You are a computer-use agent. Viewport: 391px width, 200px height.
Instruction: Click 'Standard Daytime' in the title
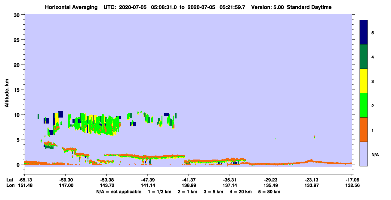[x=309, y=7]
